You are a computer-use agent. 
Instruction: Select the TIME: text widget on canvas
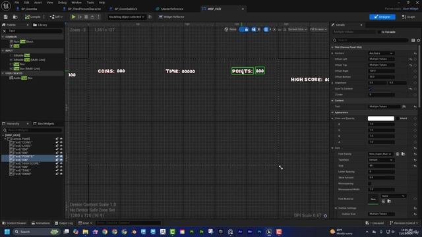point(173,71)
